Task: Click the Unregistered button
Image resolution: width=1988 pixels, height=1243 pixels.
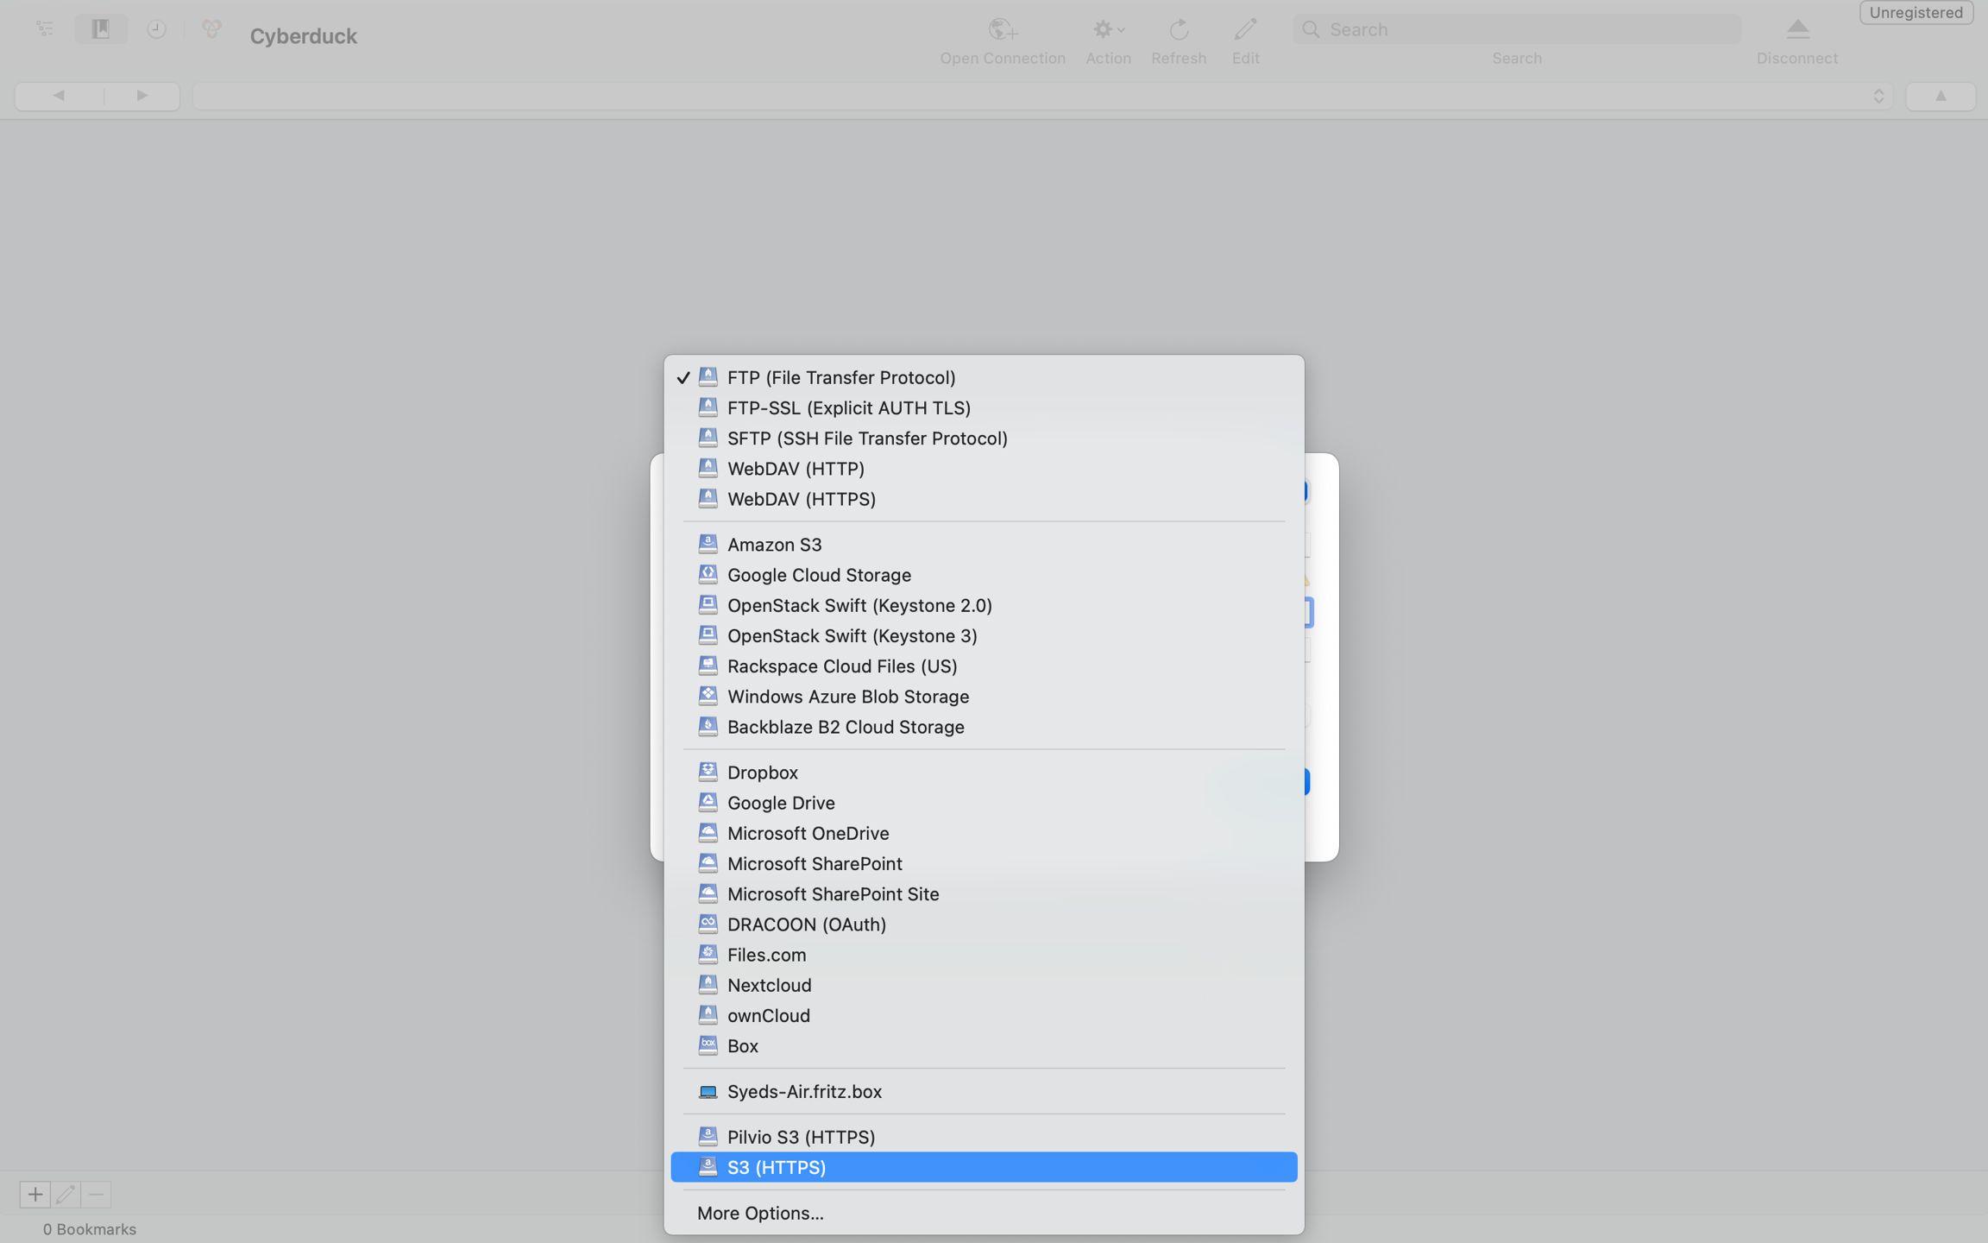Action: tap(1916, 13)
